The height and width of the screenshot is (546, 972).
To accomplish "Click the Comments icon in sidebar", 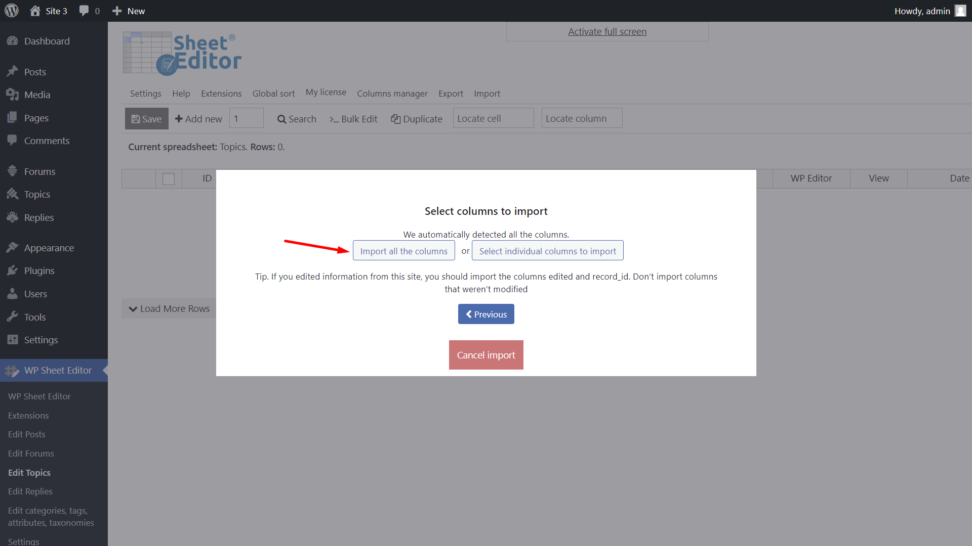I will point(12,140).
